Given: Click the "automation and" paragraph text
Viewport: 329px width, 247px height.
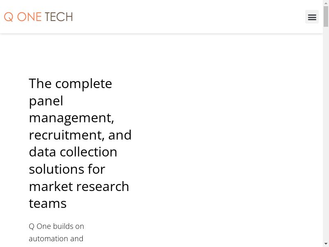Looking at the screenshot, I should coord(56,239).
